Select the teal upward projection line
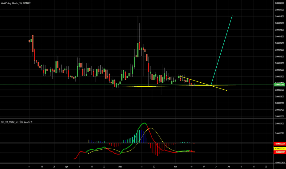Image resolution: width=286 pixels, height=169 pixels. coord(222,50)
